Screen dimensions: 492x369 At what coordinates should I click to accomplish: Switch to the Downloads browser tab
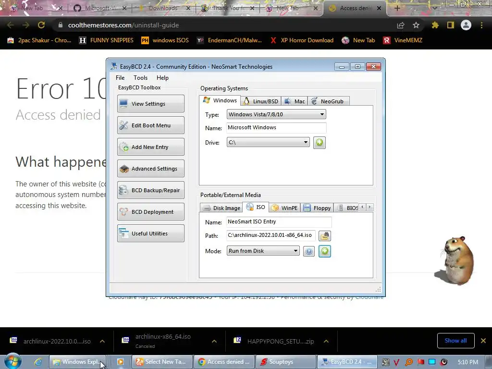163,8
